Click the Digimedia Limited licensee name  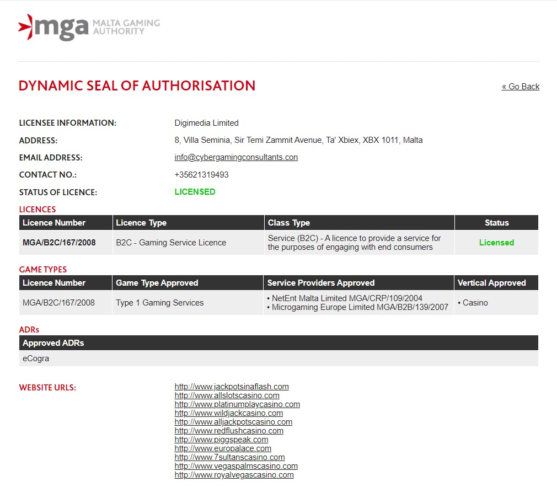(x=206, y=123)
